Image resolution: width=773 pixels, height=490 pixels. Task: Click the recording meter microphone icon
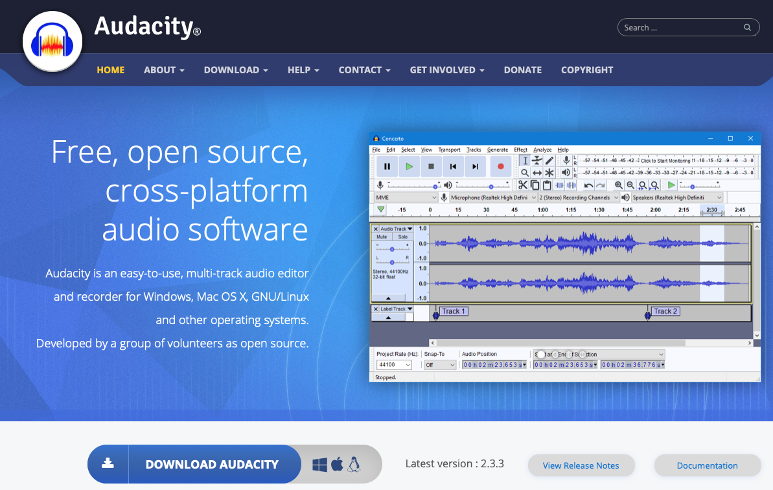tap(566, 160)
